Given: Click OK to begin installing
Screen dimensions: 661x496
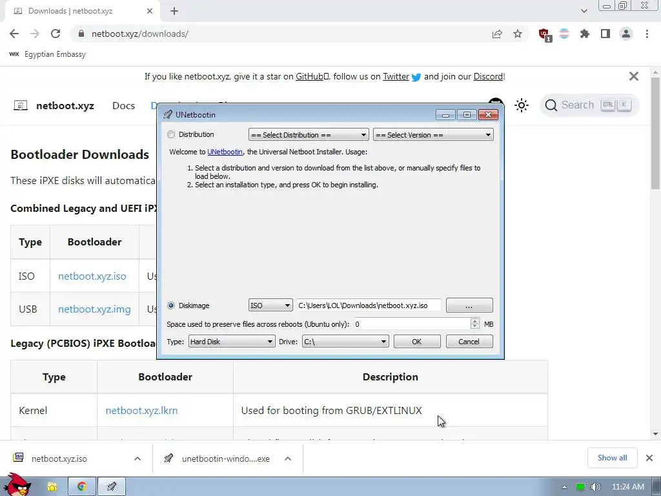Looking at the screenshot, I should (x=417, y=342).
